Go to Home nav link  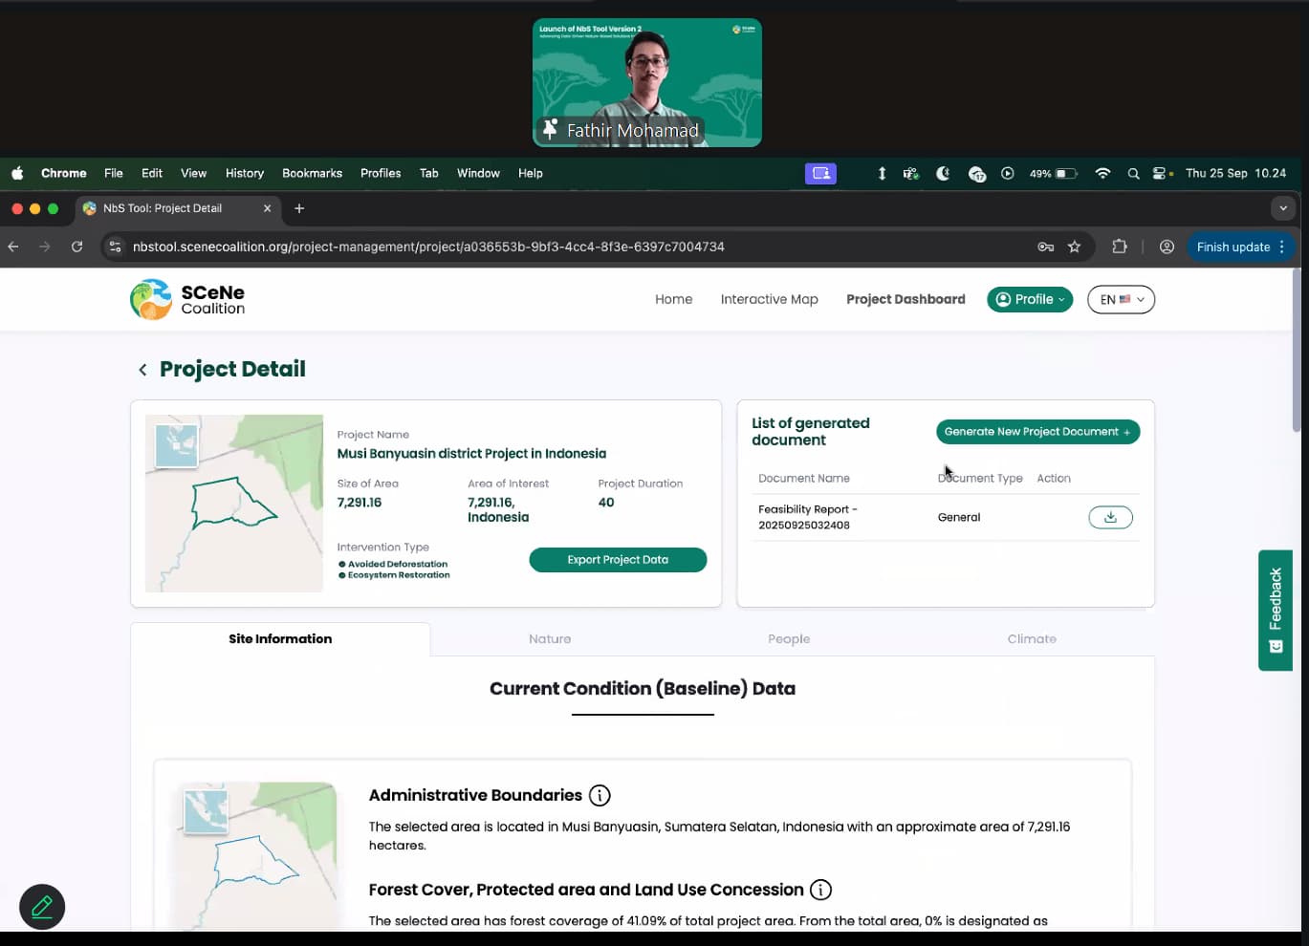673,299
